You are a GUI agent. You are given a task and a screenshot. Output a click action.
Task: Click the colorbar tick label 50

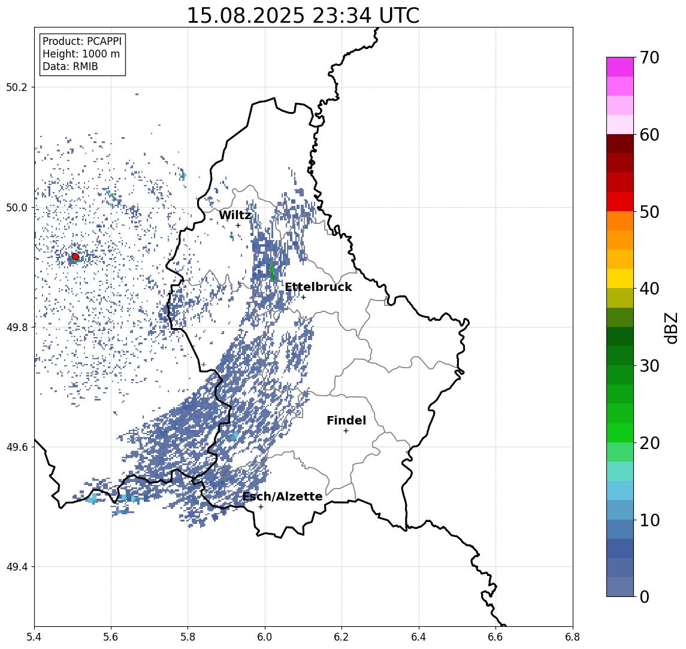pyautogui.click(x=649, y=212)
